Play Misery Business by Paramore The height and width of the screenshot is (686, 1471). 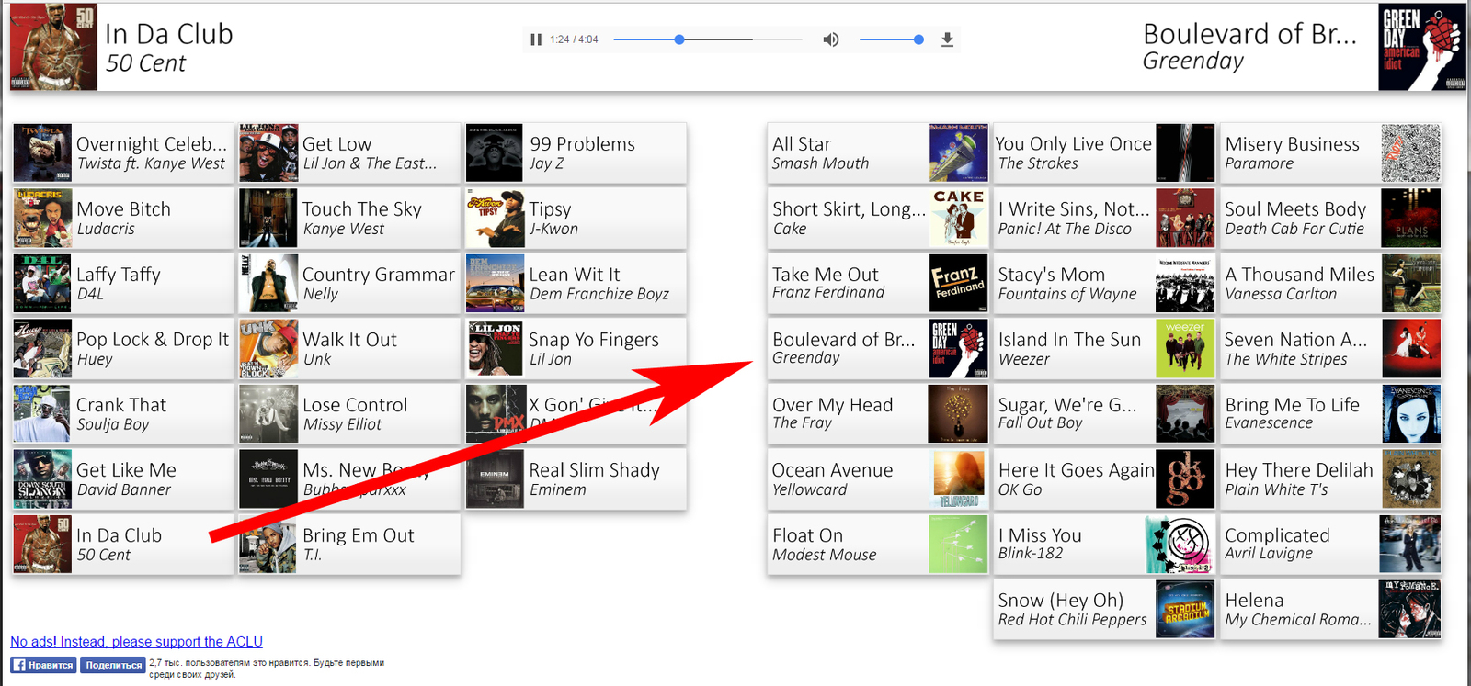pyautogui.click(x=1329, y=153)
